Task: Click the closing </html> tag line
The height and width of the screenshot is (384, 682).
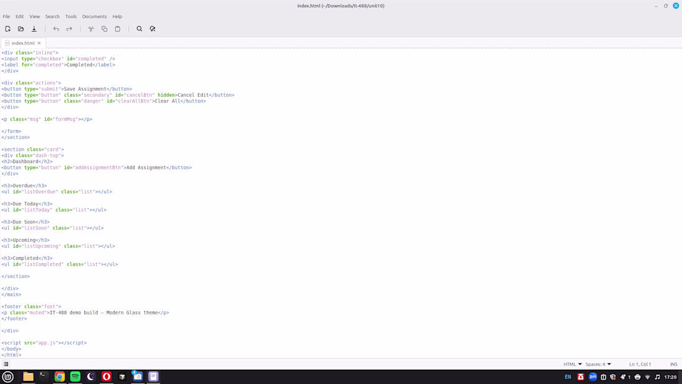Action: [x=11, y=355]
